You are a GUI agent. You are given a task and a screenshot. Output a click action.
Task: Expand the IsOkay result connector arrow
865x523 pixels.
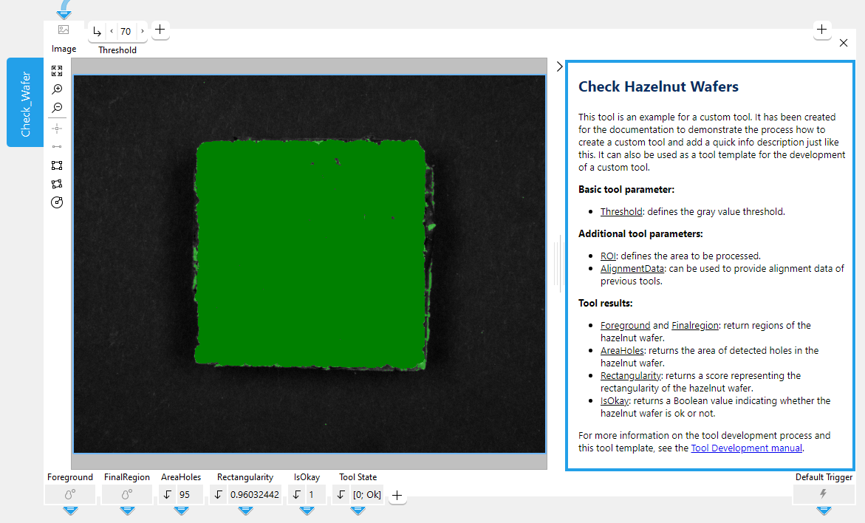(307, 510)
